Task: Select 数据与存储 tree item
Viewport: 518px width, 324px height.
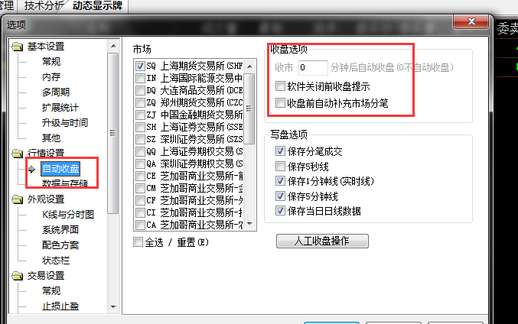Action: pos(65,183)
